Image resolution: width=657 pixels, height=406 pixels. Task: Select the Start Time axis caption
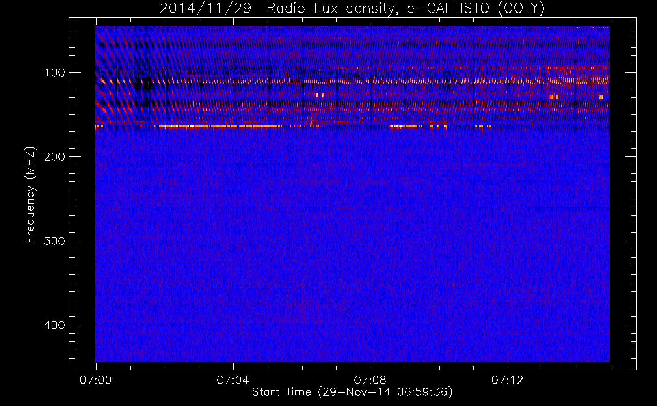click(x=352, y=392)
